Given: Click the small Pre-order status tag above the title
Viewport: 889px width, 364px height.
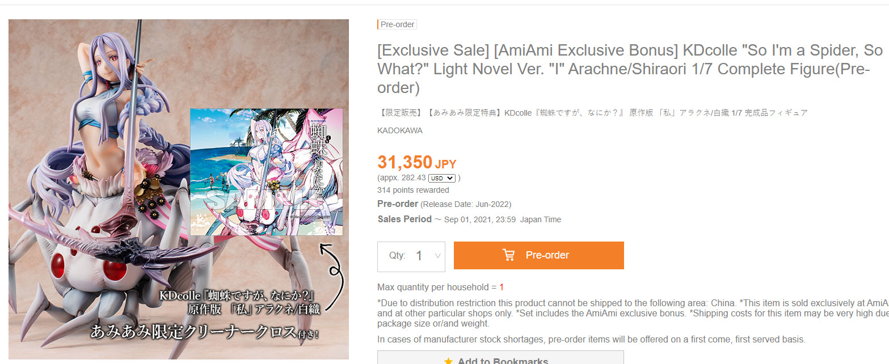Looking at the screenshot, I should point(397,24).
